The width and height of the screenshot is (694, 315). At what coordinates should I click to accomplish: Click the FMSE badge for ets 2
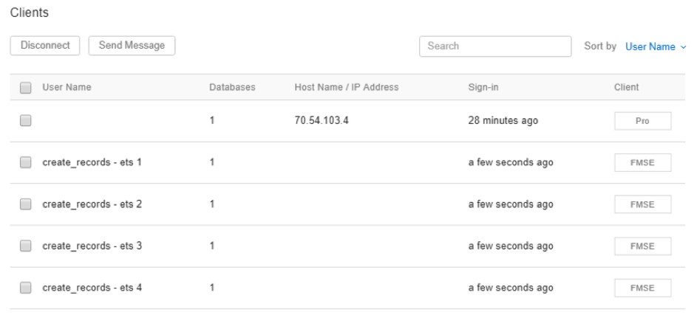pyautogui.click(x=643, y=204)
